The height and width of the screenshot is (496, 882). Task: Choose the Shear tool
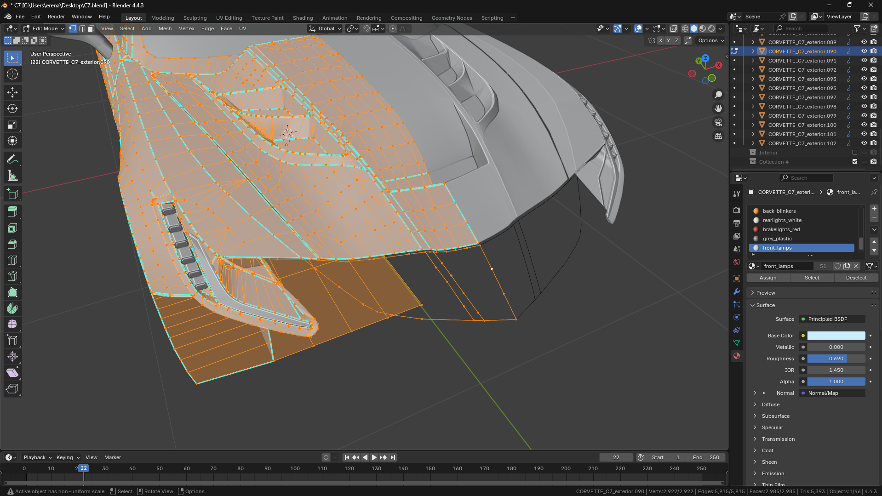pyautogui.click(x=12, y=372)
